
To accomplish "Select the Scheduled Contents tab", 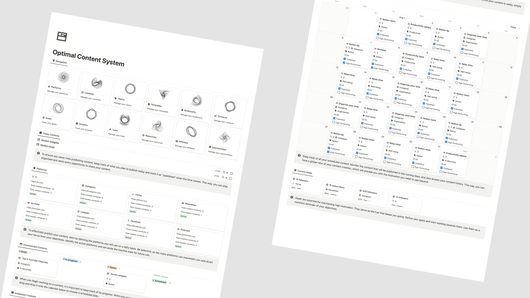I will pyautogui.click(x=23, y=294).
